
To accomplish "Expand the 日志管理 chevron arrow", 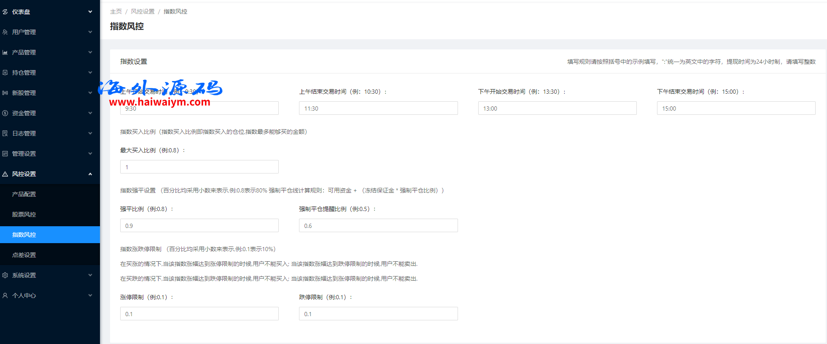I will (x=90, y=133).
